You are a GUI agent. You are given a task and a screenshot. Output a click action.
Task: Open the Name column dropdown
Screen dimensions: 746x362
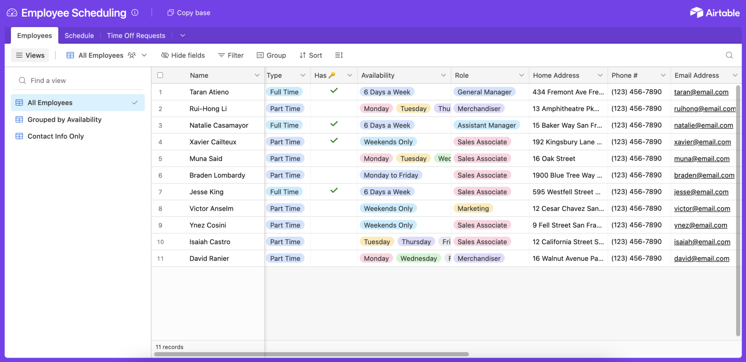coord(256,75)
